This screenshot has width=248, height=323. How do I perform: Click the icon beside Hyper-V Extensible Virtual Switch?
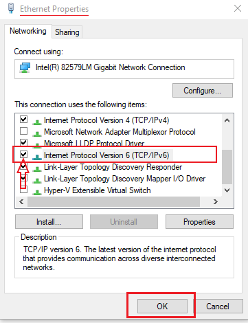(37, 191)
